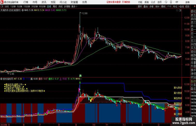Click the 返回 back button

click(x=187, y=6)
